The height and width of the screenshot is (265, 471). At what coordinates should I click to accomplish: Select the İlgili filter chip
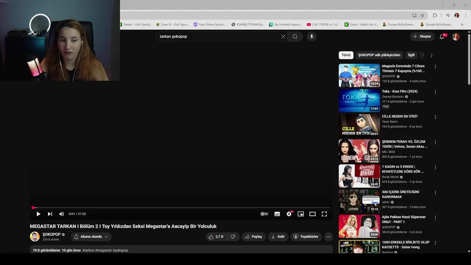[x=411, y=55]
